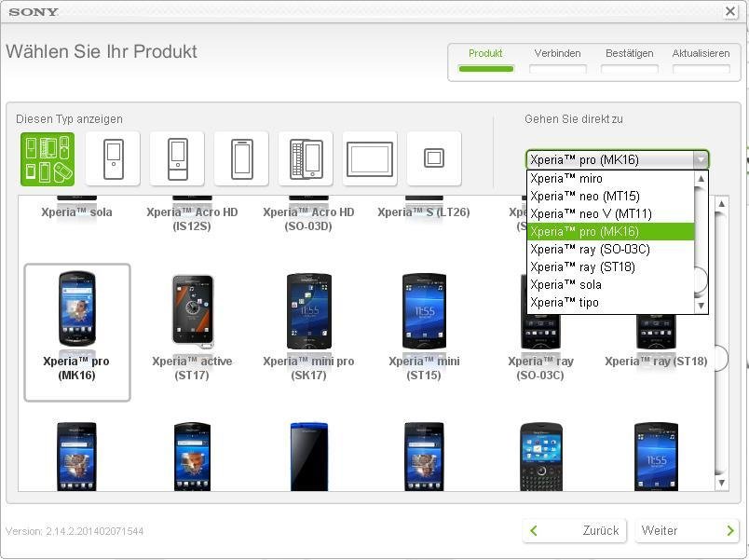Click product grid scroll down arrow
This screenshot has height=560, width=749.
point(722,483)
